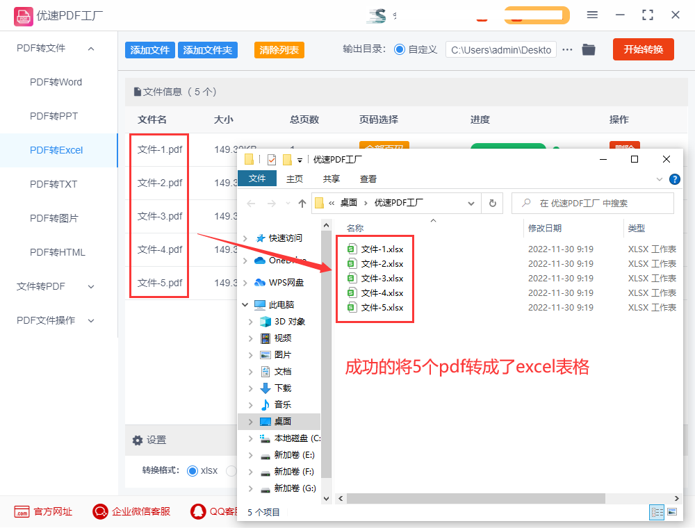
Task: Select 3D 对象 in navigation pane
Action: 289,321
